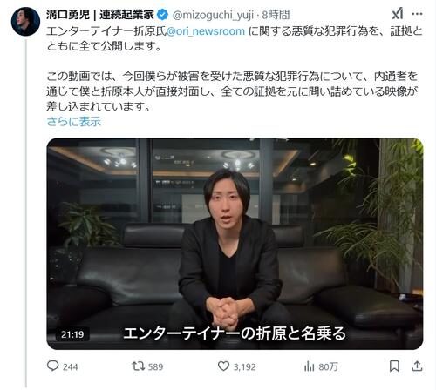Click the 3,192 likes count
The height and width of the screenshot is (390, 436).
tap(244, 367)
